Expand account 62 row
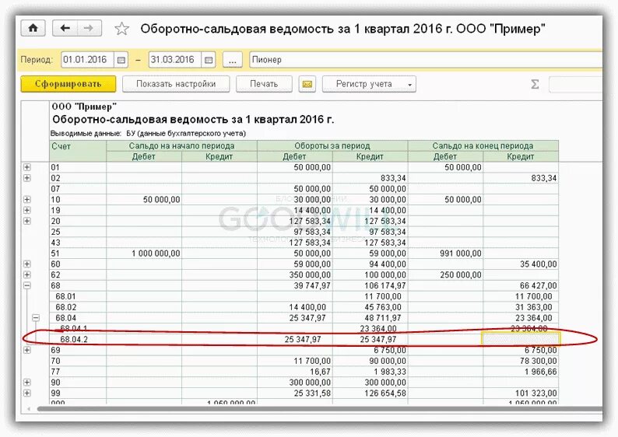This screenshot has width=618, height=437. tap(26, 274)
